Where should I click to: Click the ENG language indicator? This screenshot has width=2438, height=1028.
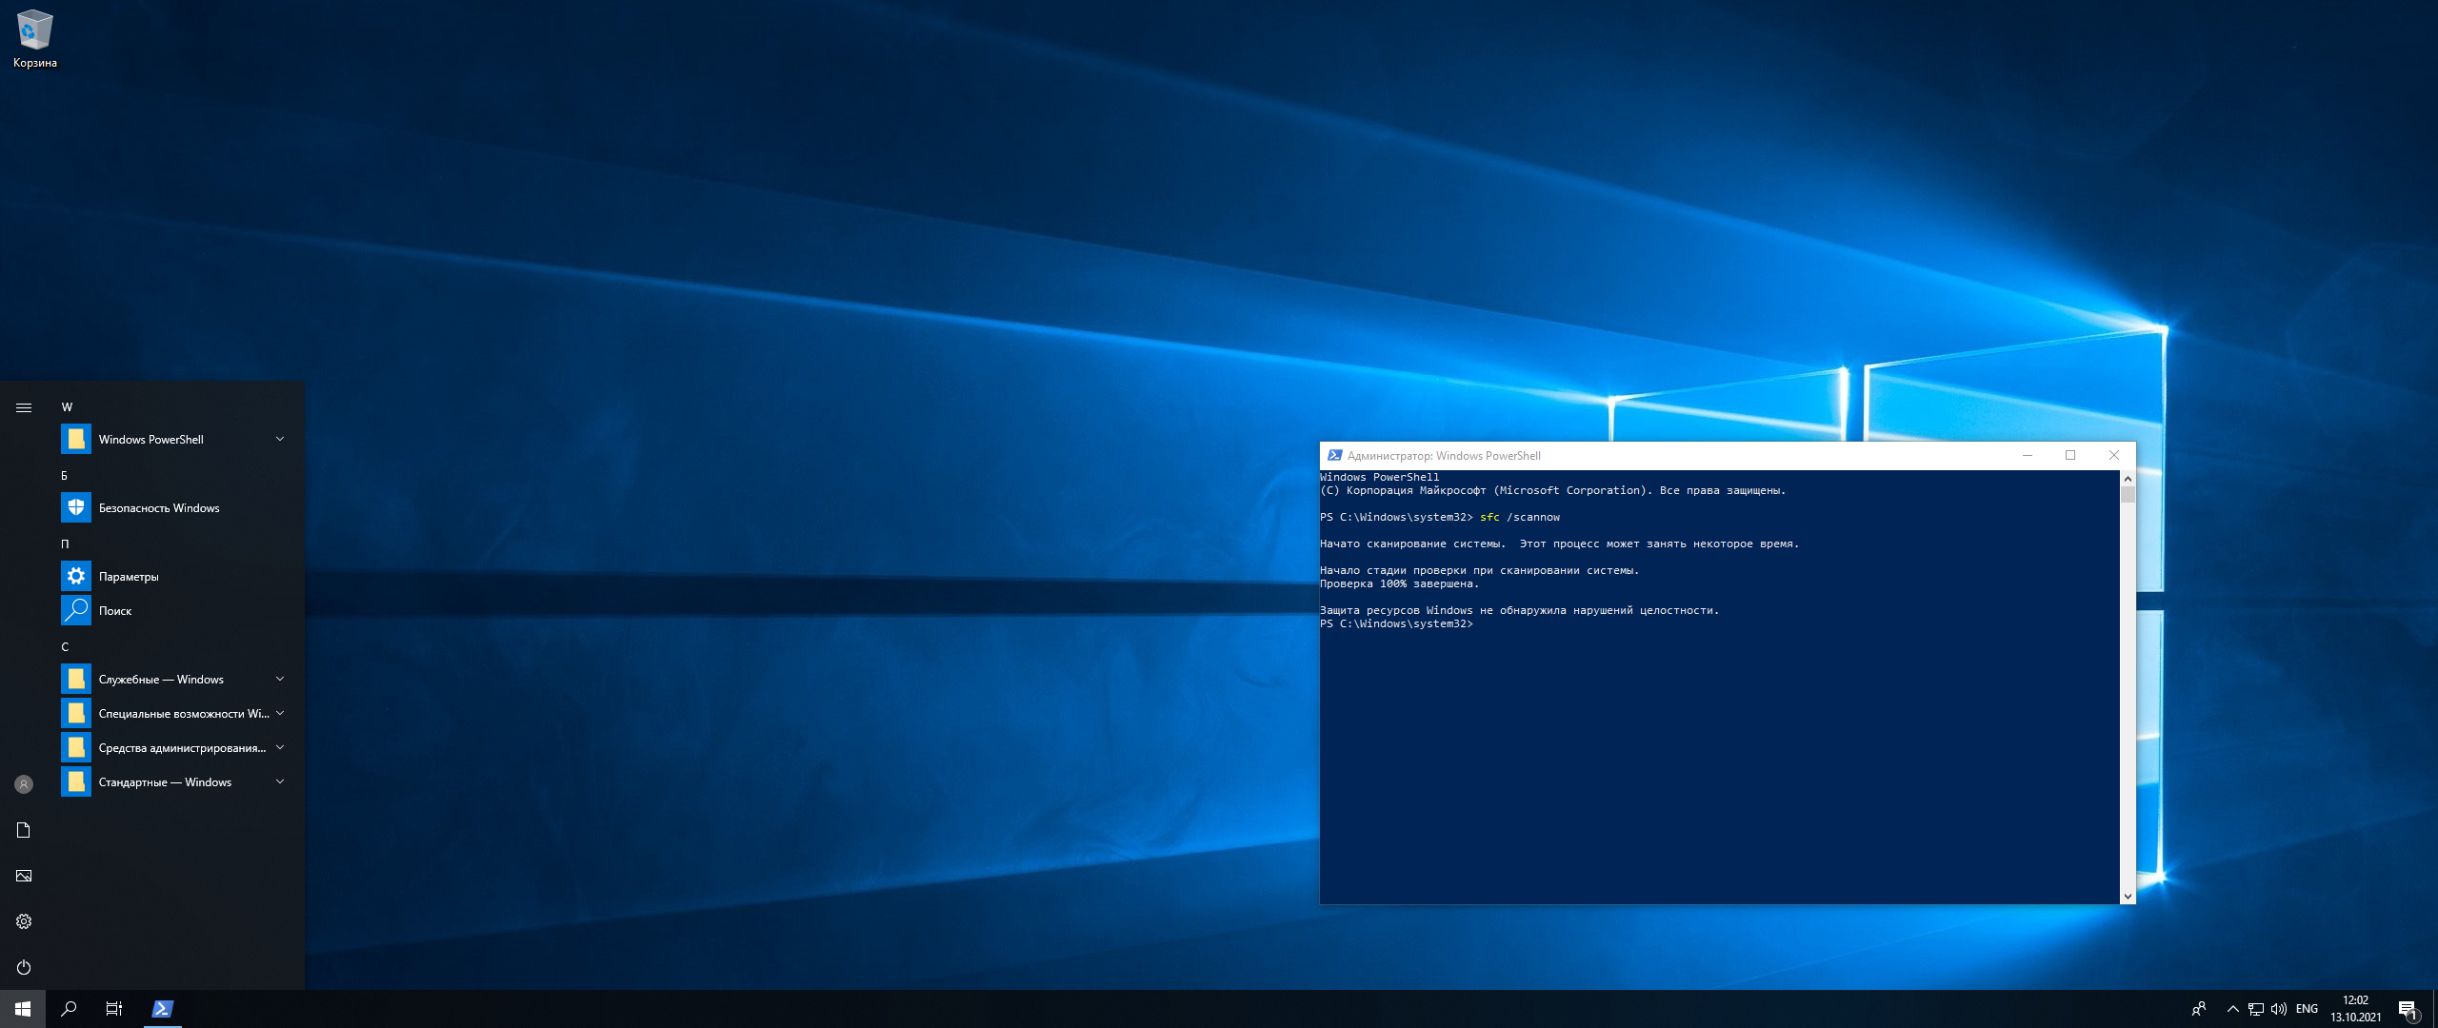click(2307, 1009)
